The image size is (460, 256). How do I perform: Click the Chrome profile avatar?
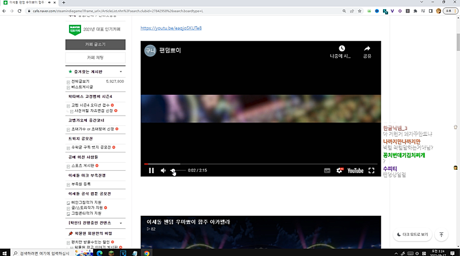click(x=439, y=11)
